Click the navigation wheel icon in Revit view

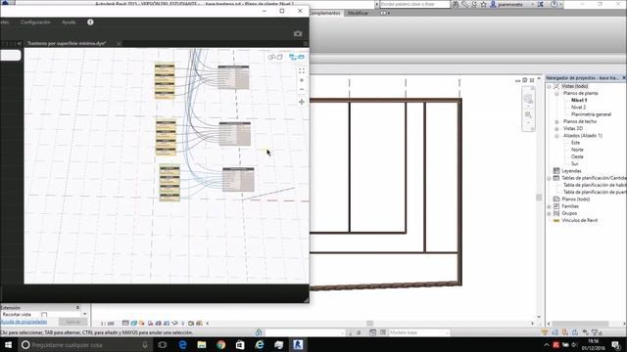pos(528,99)
